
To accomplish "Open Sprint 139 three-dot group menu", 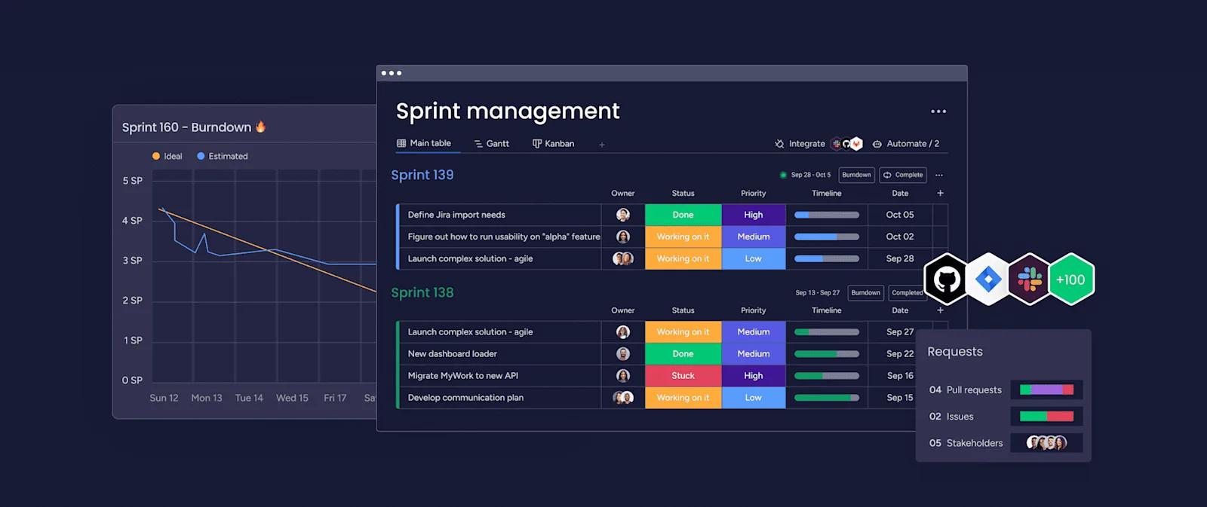I will click(x=939, y=175).
